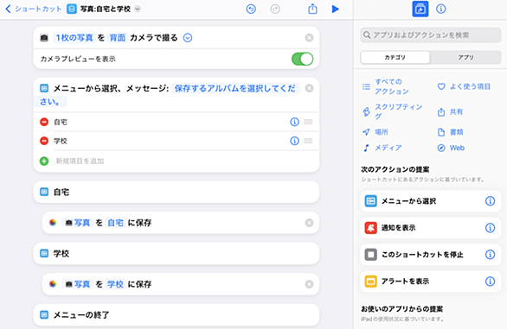The height and width of the screenshot is (329, 507).
Task: Open 場所 category
Action: [x=375, y=132]
